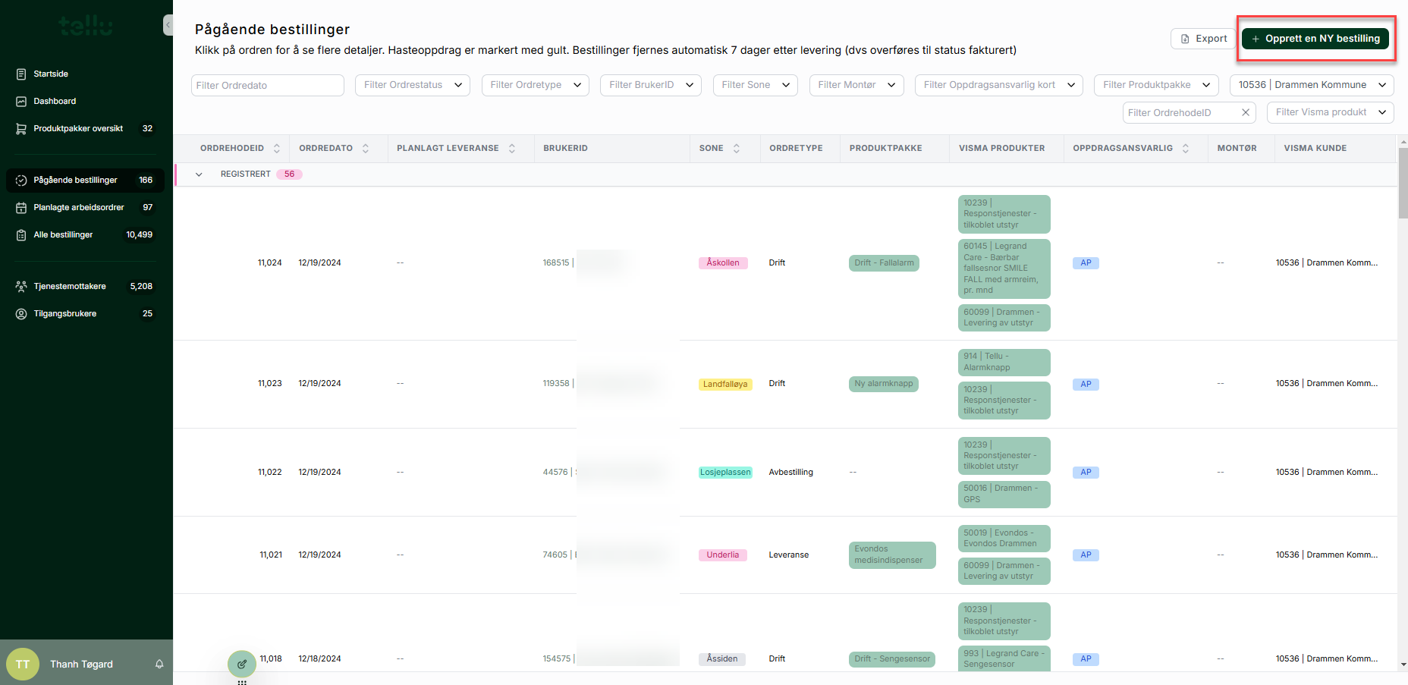
Task: Collapse the sidebar with arrow icon
Action: [x=168, y=25]
